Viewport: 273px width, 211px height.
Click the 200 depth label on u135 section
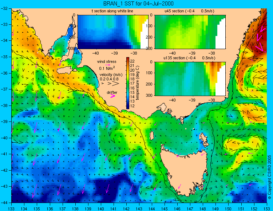150,84
